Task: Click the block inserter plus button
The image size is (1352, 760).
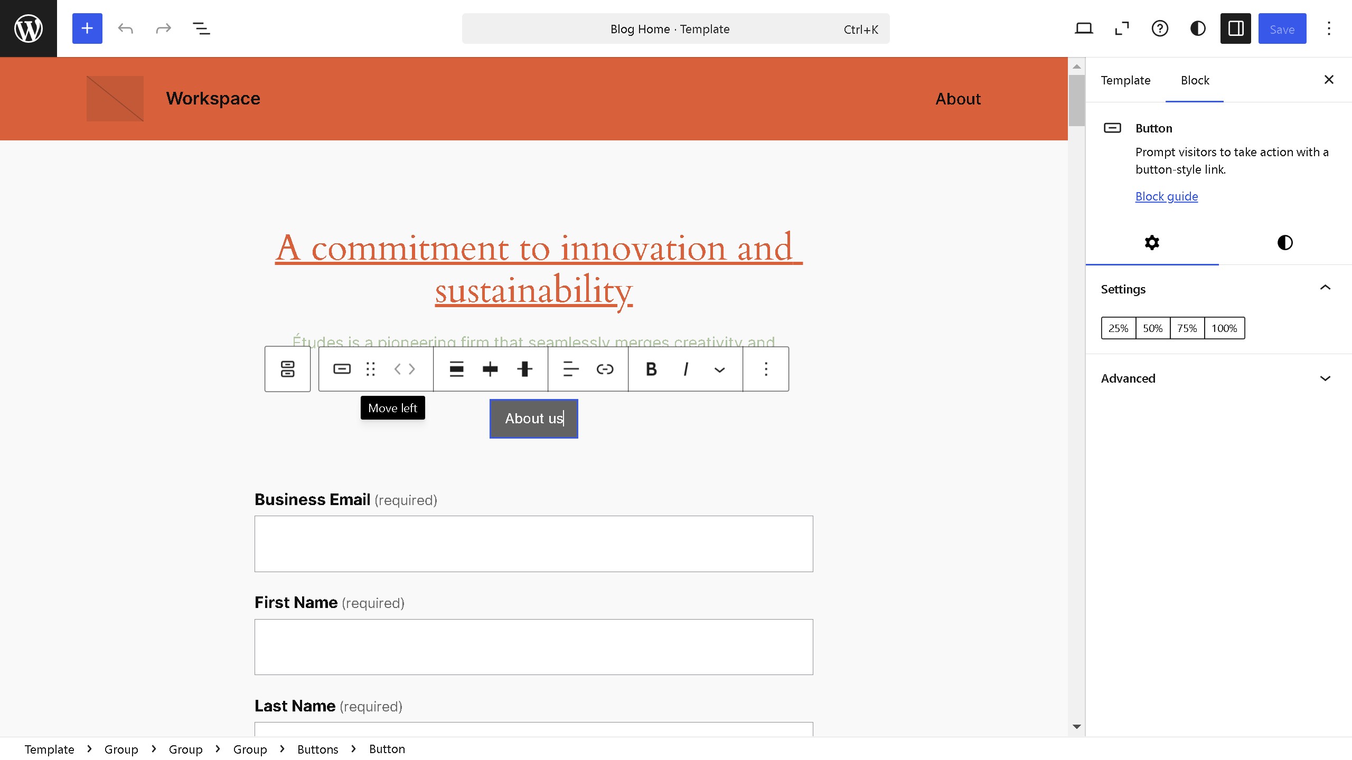Action: coord(87,28)
